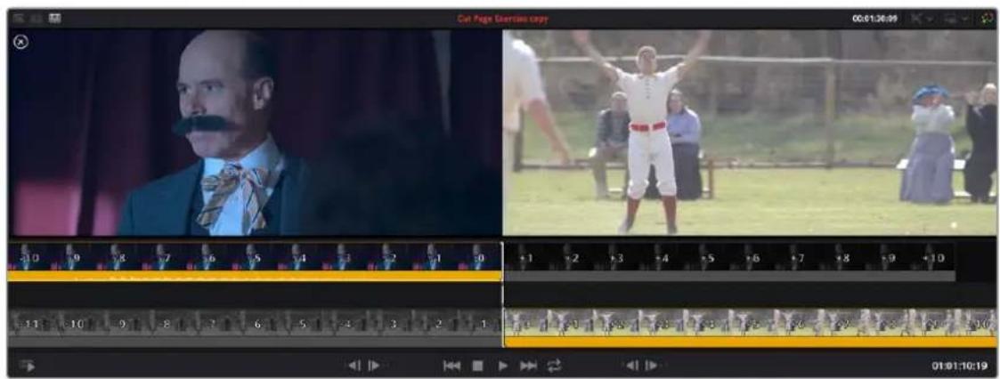
Task: Trim incoming clip one frame left
Action: (630, 366)
